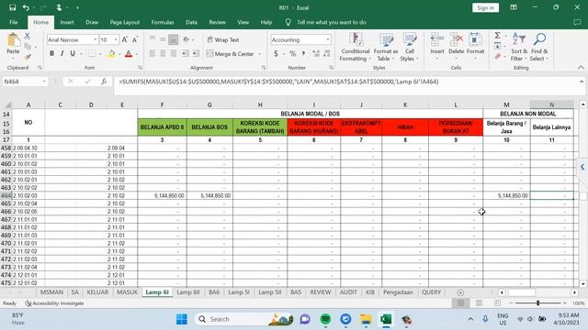The height and width of the screenshot is (330, 588).
Task: Apply the red font color
Action: [129, 54]
